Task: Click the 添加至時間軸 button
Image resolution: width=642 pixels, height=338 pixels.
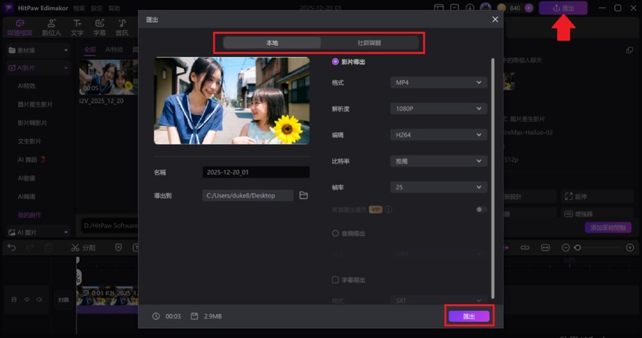Action: click(x=608, y=228)
